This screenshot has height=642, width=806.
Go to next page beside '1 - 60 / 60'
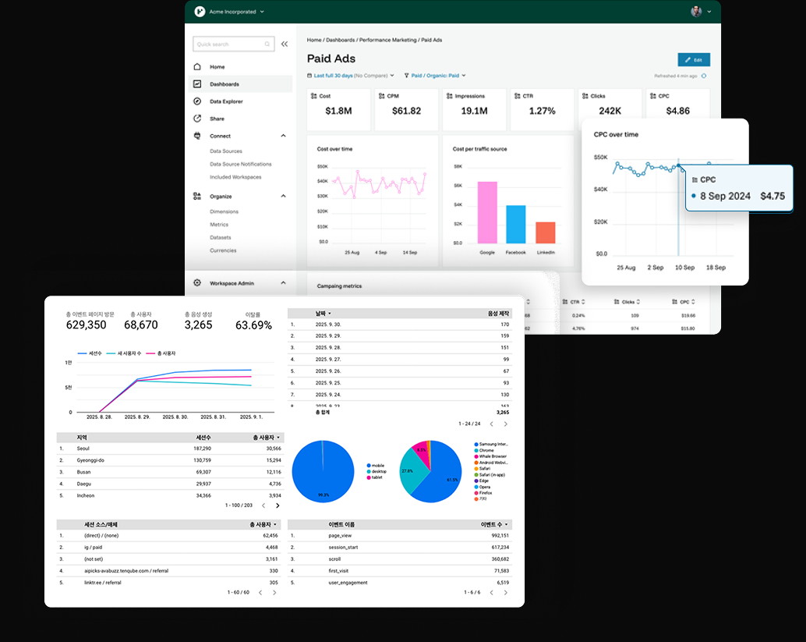point(274,593)
